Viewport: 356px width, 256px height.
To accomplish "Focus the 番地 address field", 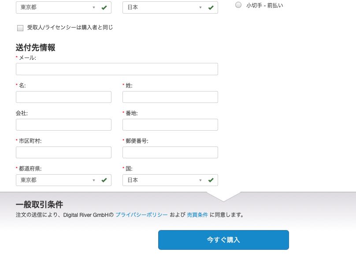I will [170, 124].
